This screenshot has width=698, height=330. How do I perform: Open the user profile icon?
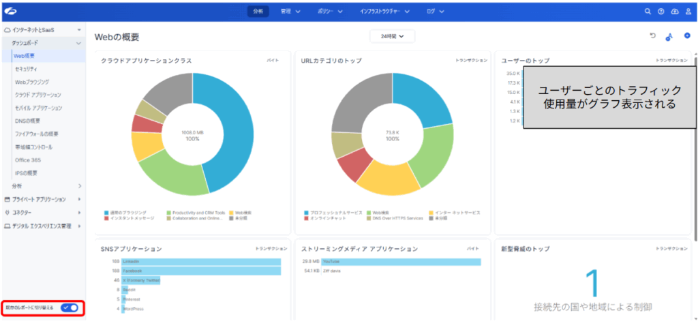[x=688, y=12]
